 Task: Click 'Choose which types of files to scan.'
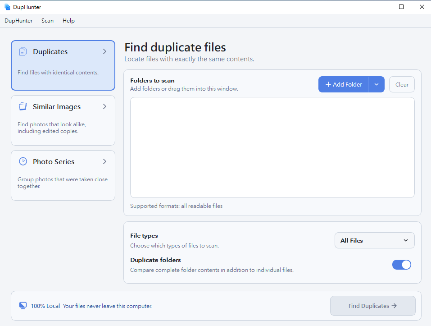(x=175, y=246)
